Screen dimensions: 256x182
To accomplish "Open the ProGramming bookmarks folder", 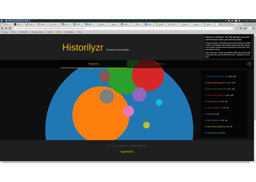I will (36, 32).
